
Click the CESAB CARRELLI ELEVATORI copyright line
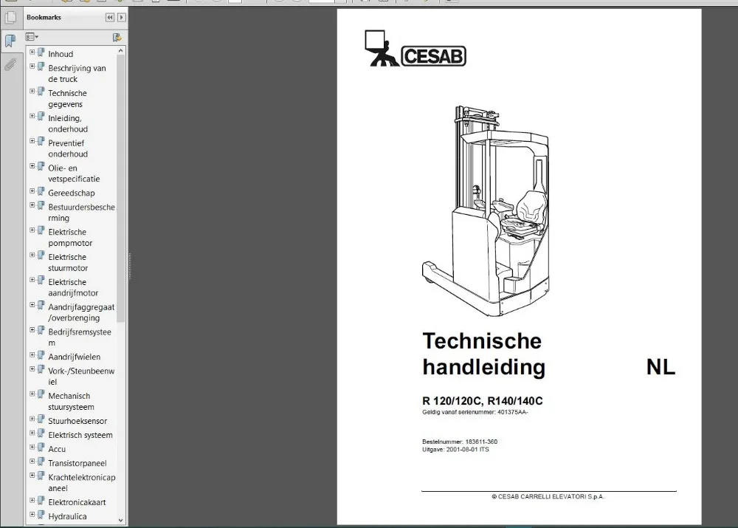point(548,496)
